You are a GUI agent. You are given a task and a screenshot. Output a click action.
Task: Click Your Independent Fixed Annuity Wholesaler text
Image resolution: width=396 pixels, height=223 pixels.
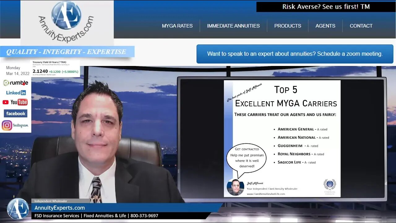point(272,189)
